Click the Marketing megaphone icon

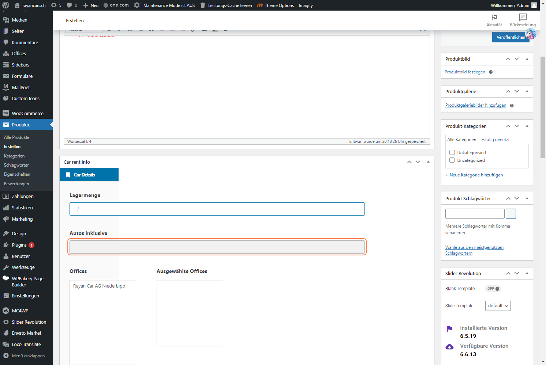(x=6, y=219)
